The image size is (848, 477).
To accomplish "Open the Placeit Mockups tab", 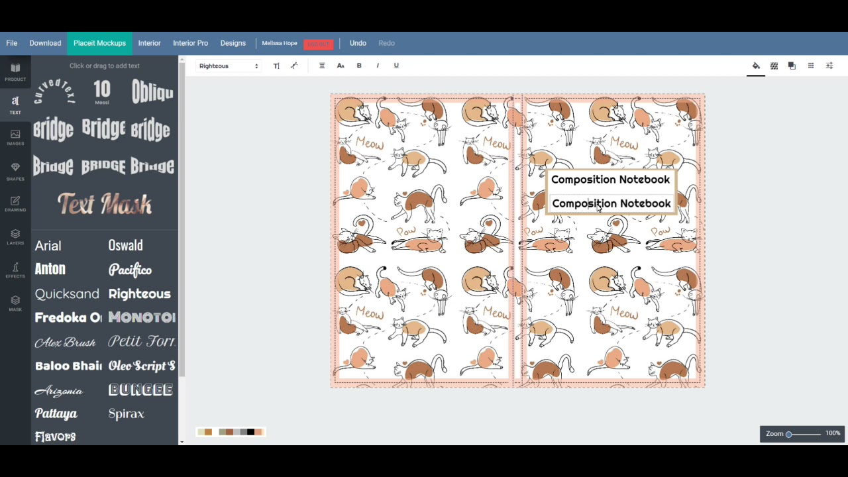I will [x=99, y=43].
